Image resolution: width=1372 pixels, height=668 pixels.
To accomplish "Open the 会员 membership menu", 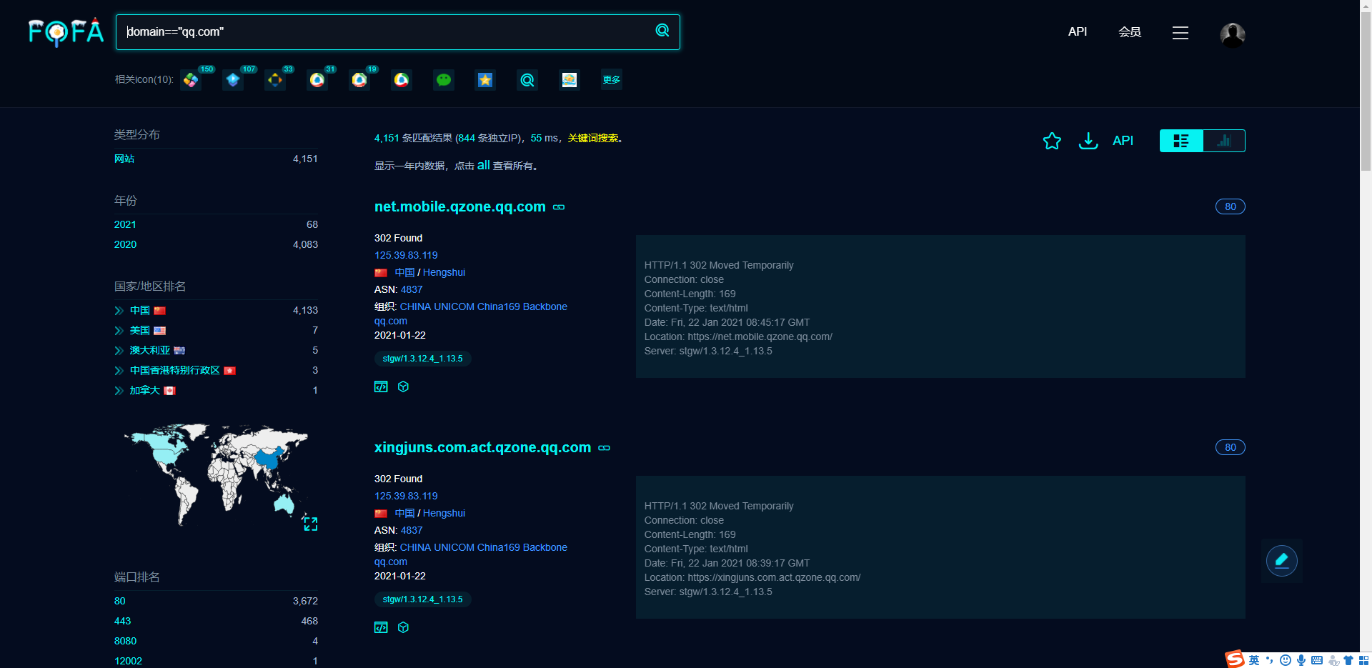I will pyautogui.click(x=1130, y=32).
